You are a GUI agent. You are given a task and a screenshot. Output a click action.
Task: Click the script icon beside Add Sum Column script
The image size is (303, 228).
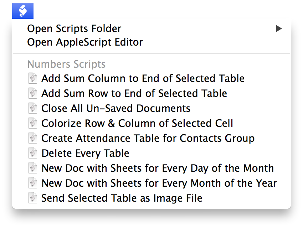click(33, 78)
